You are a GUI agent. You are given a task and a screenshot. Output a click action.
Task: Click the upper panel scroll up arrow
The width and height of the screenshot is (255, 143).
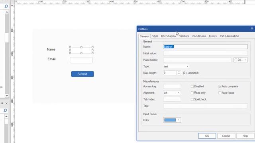[x=7, y=12]
